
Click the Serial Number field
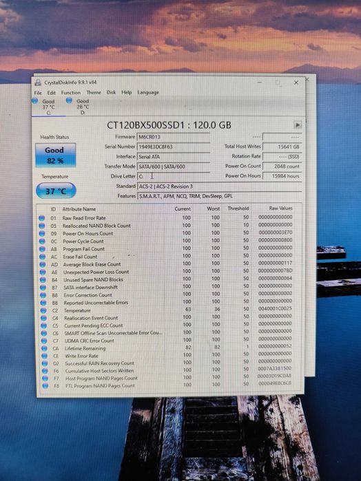174,147
